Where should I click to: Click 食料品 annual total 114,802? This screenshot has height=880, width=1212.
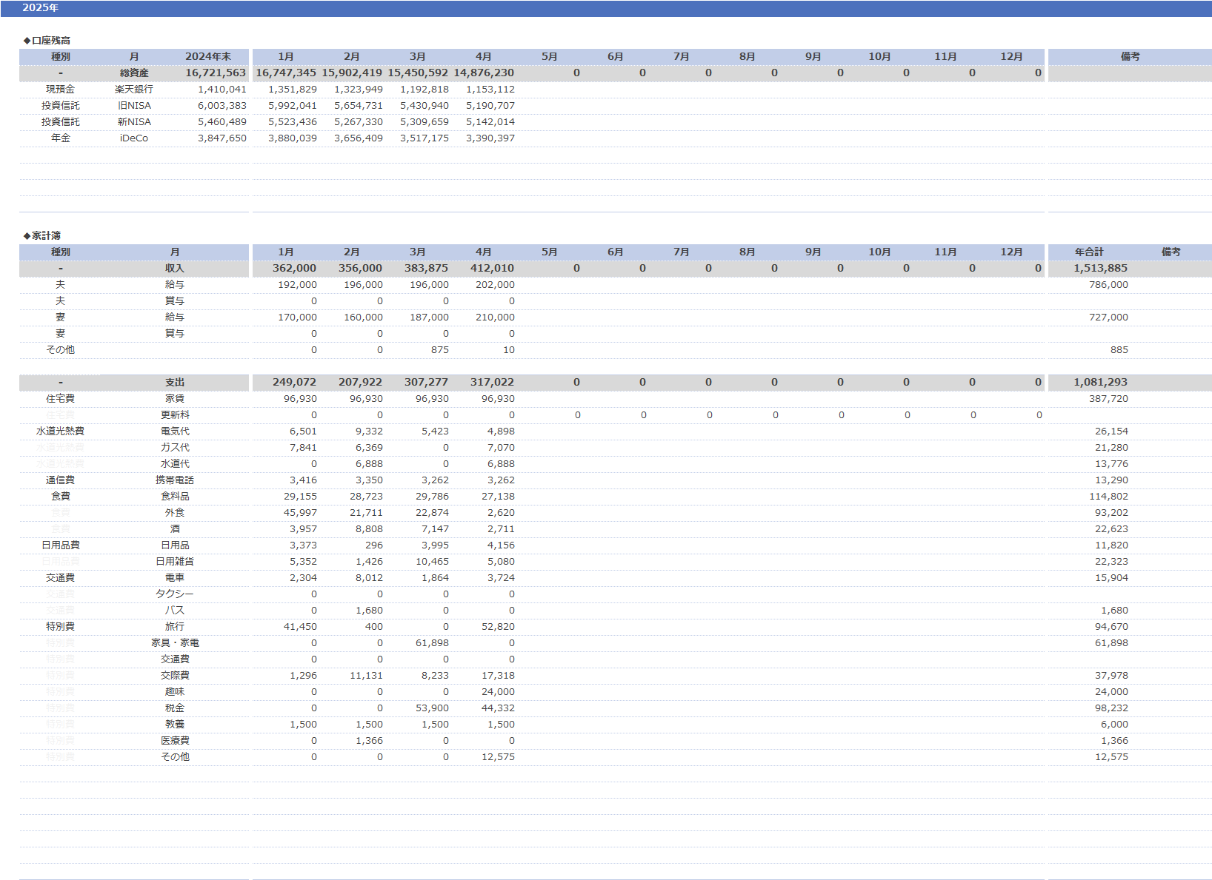coord(1109,497)
